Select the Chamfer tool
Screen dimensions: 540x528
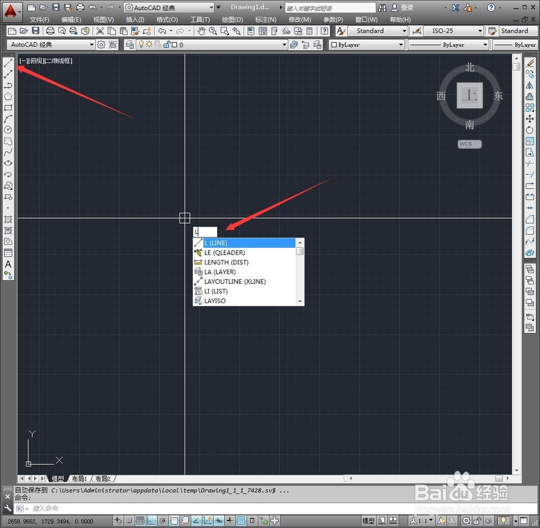(x=530, y=219)
